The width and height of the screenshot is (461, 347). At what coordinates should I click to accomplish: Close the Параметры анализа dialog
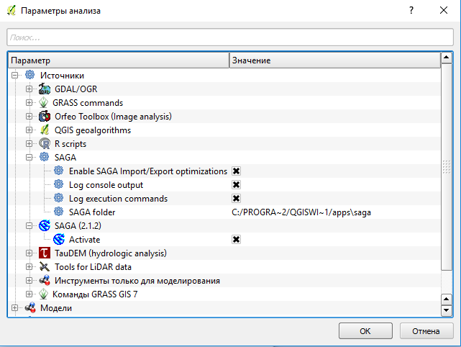(444, 11)
